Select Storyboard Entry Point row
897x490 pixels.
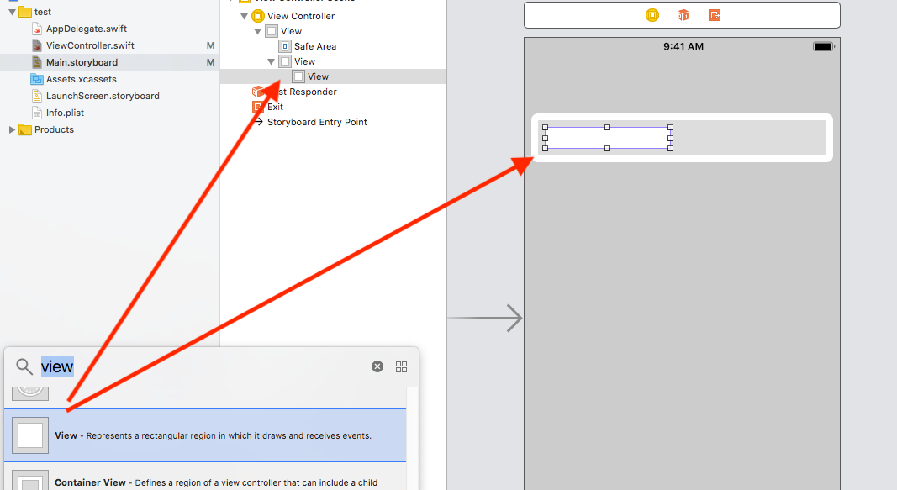pos(317,122)
